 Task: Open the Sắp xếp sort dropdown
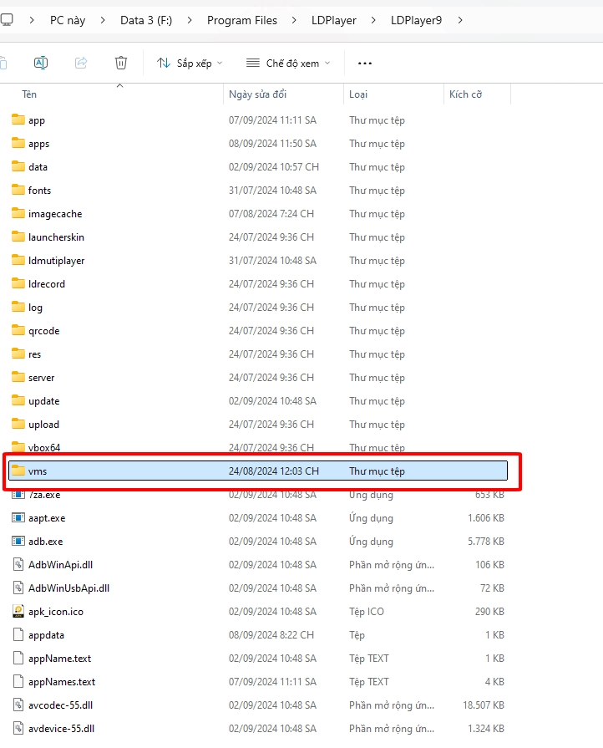tap(190, 63)
